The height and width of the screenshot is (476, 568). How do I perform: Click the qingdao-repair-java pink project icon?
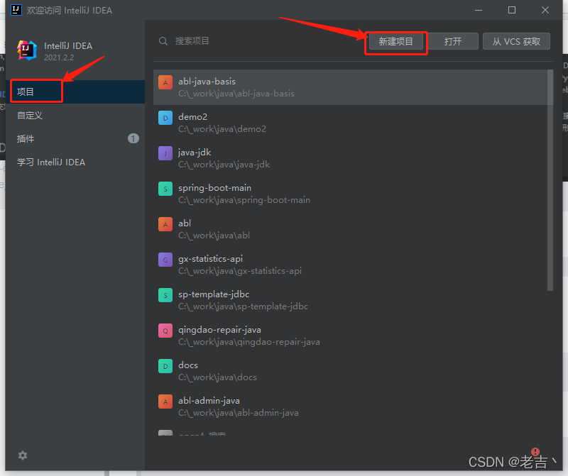tap(165, 331)
